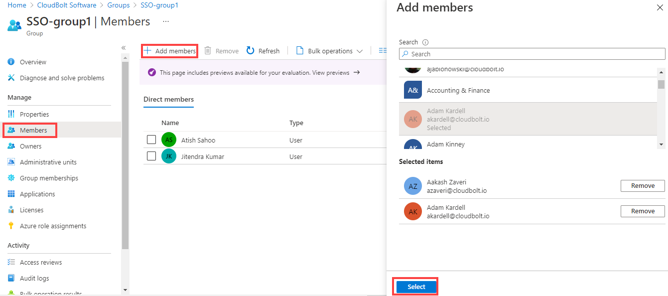Open the Groups breadcrumb link
This screenshot has width=668, height=296.
[119, 5]
